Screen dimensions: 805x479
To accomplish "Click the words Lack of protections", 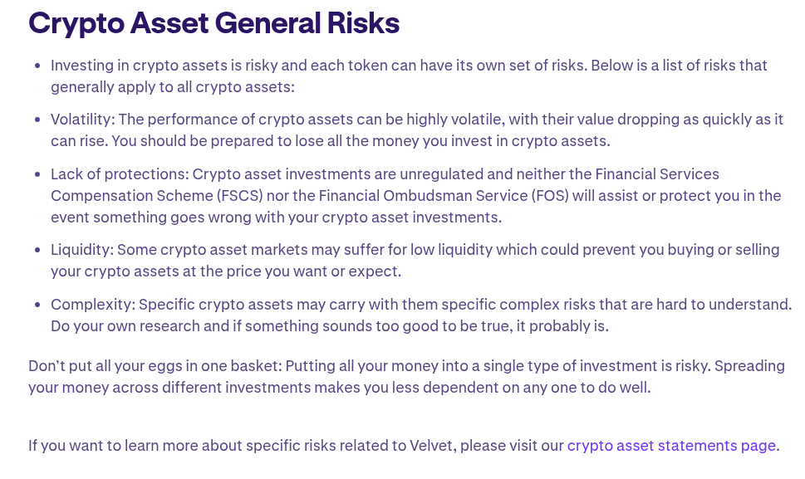I will [x=119, y=174].
